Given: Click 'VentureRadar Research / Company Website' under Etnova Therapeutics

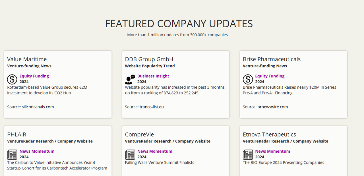Looking at the screenshot, I should point(286,141).
